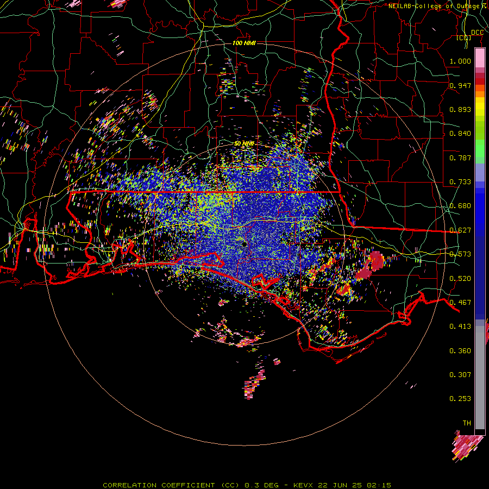This screenshot has height=489, width=489.
Task: Click the 0.787 scale value
Action: (460, 158)
